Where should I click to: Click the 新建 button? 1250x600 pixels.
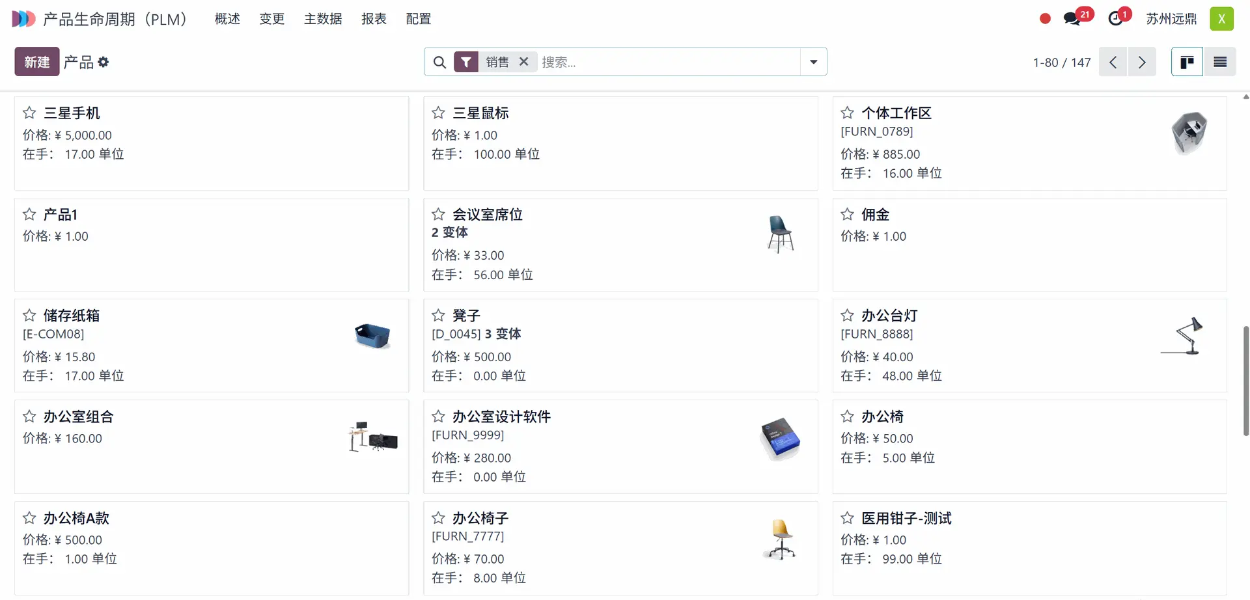click(37, 62)
